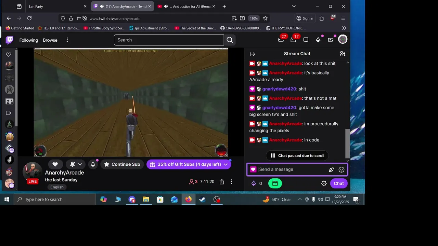List all Firefox tabs dropdown

pos(294,6)
